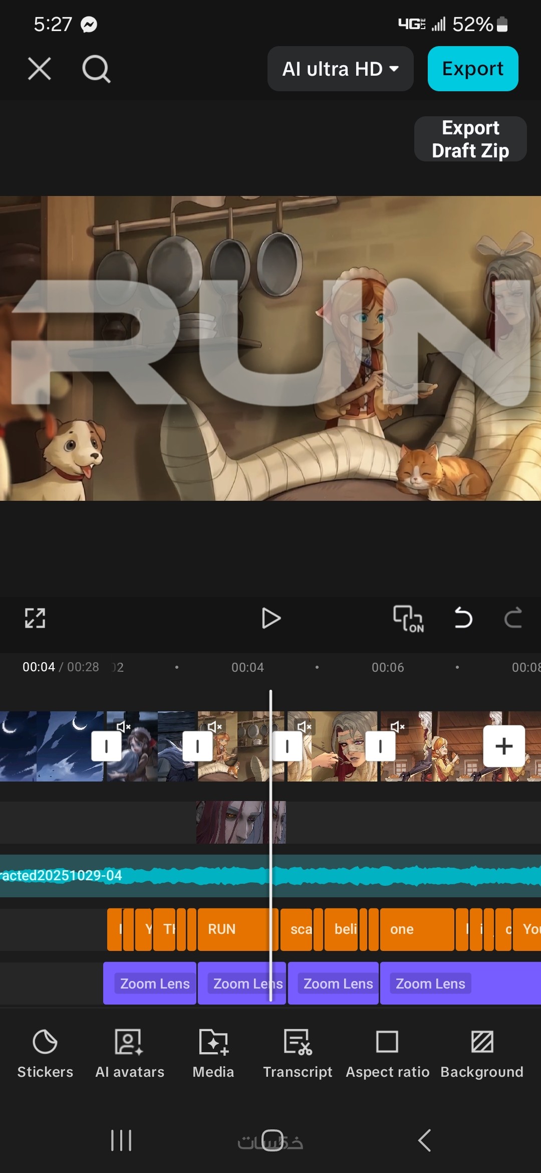Tap the Android back arrow

(x=425, y=1140)
